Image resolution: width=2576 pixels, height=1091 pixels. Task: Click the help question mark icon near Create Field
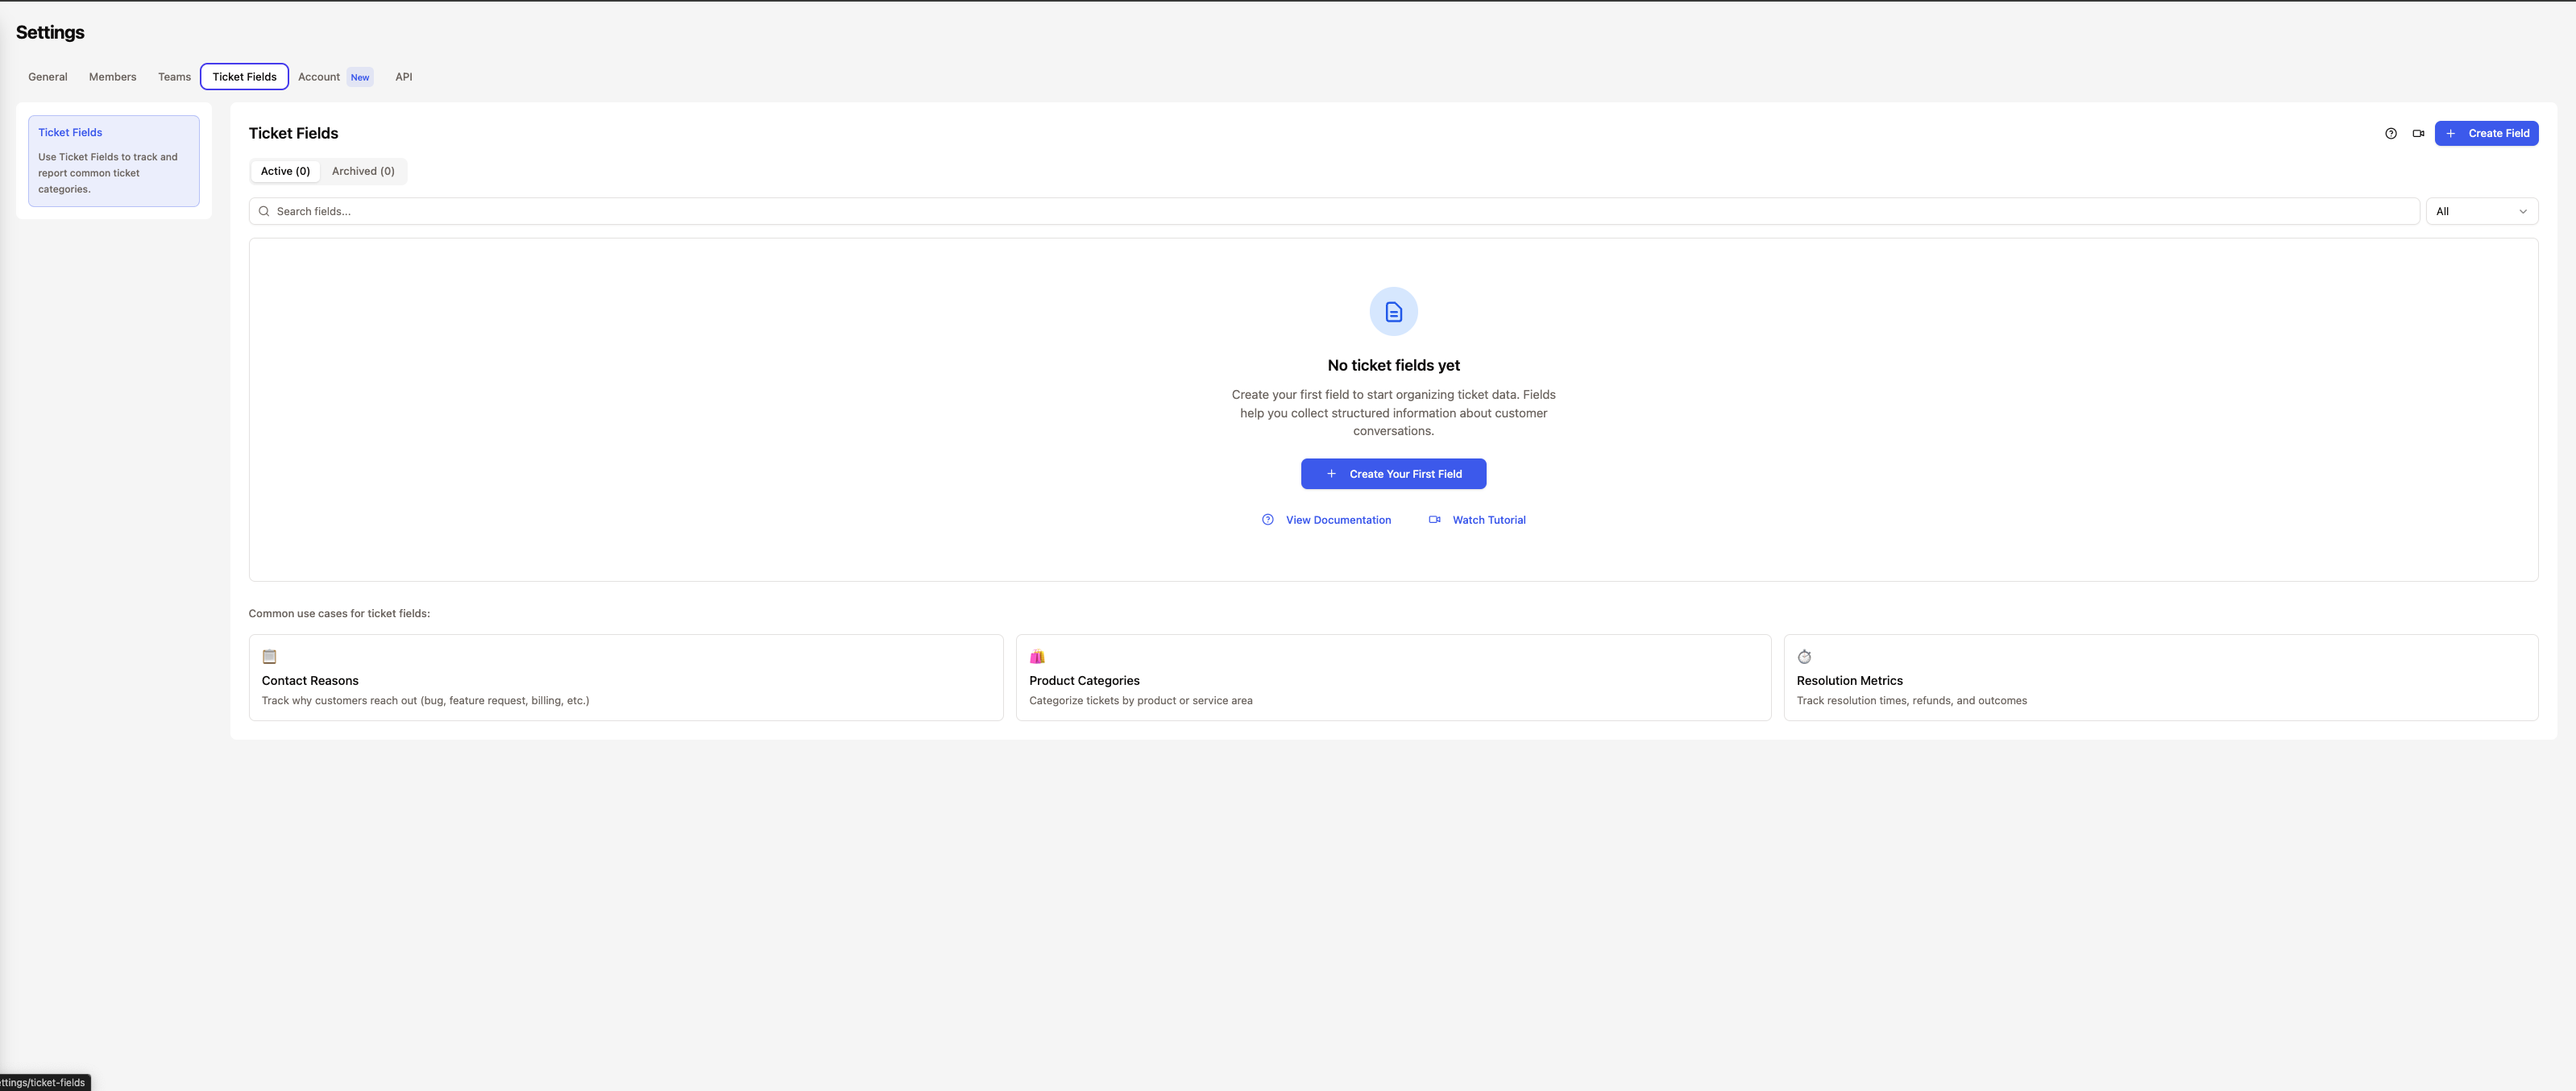coord(2391,133)
